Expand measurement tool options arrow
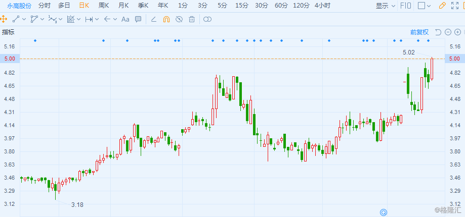Image resolution: width=465 pixels, height=217 pixels. [x=78, y=20]
